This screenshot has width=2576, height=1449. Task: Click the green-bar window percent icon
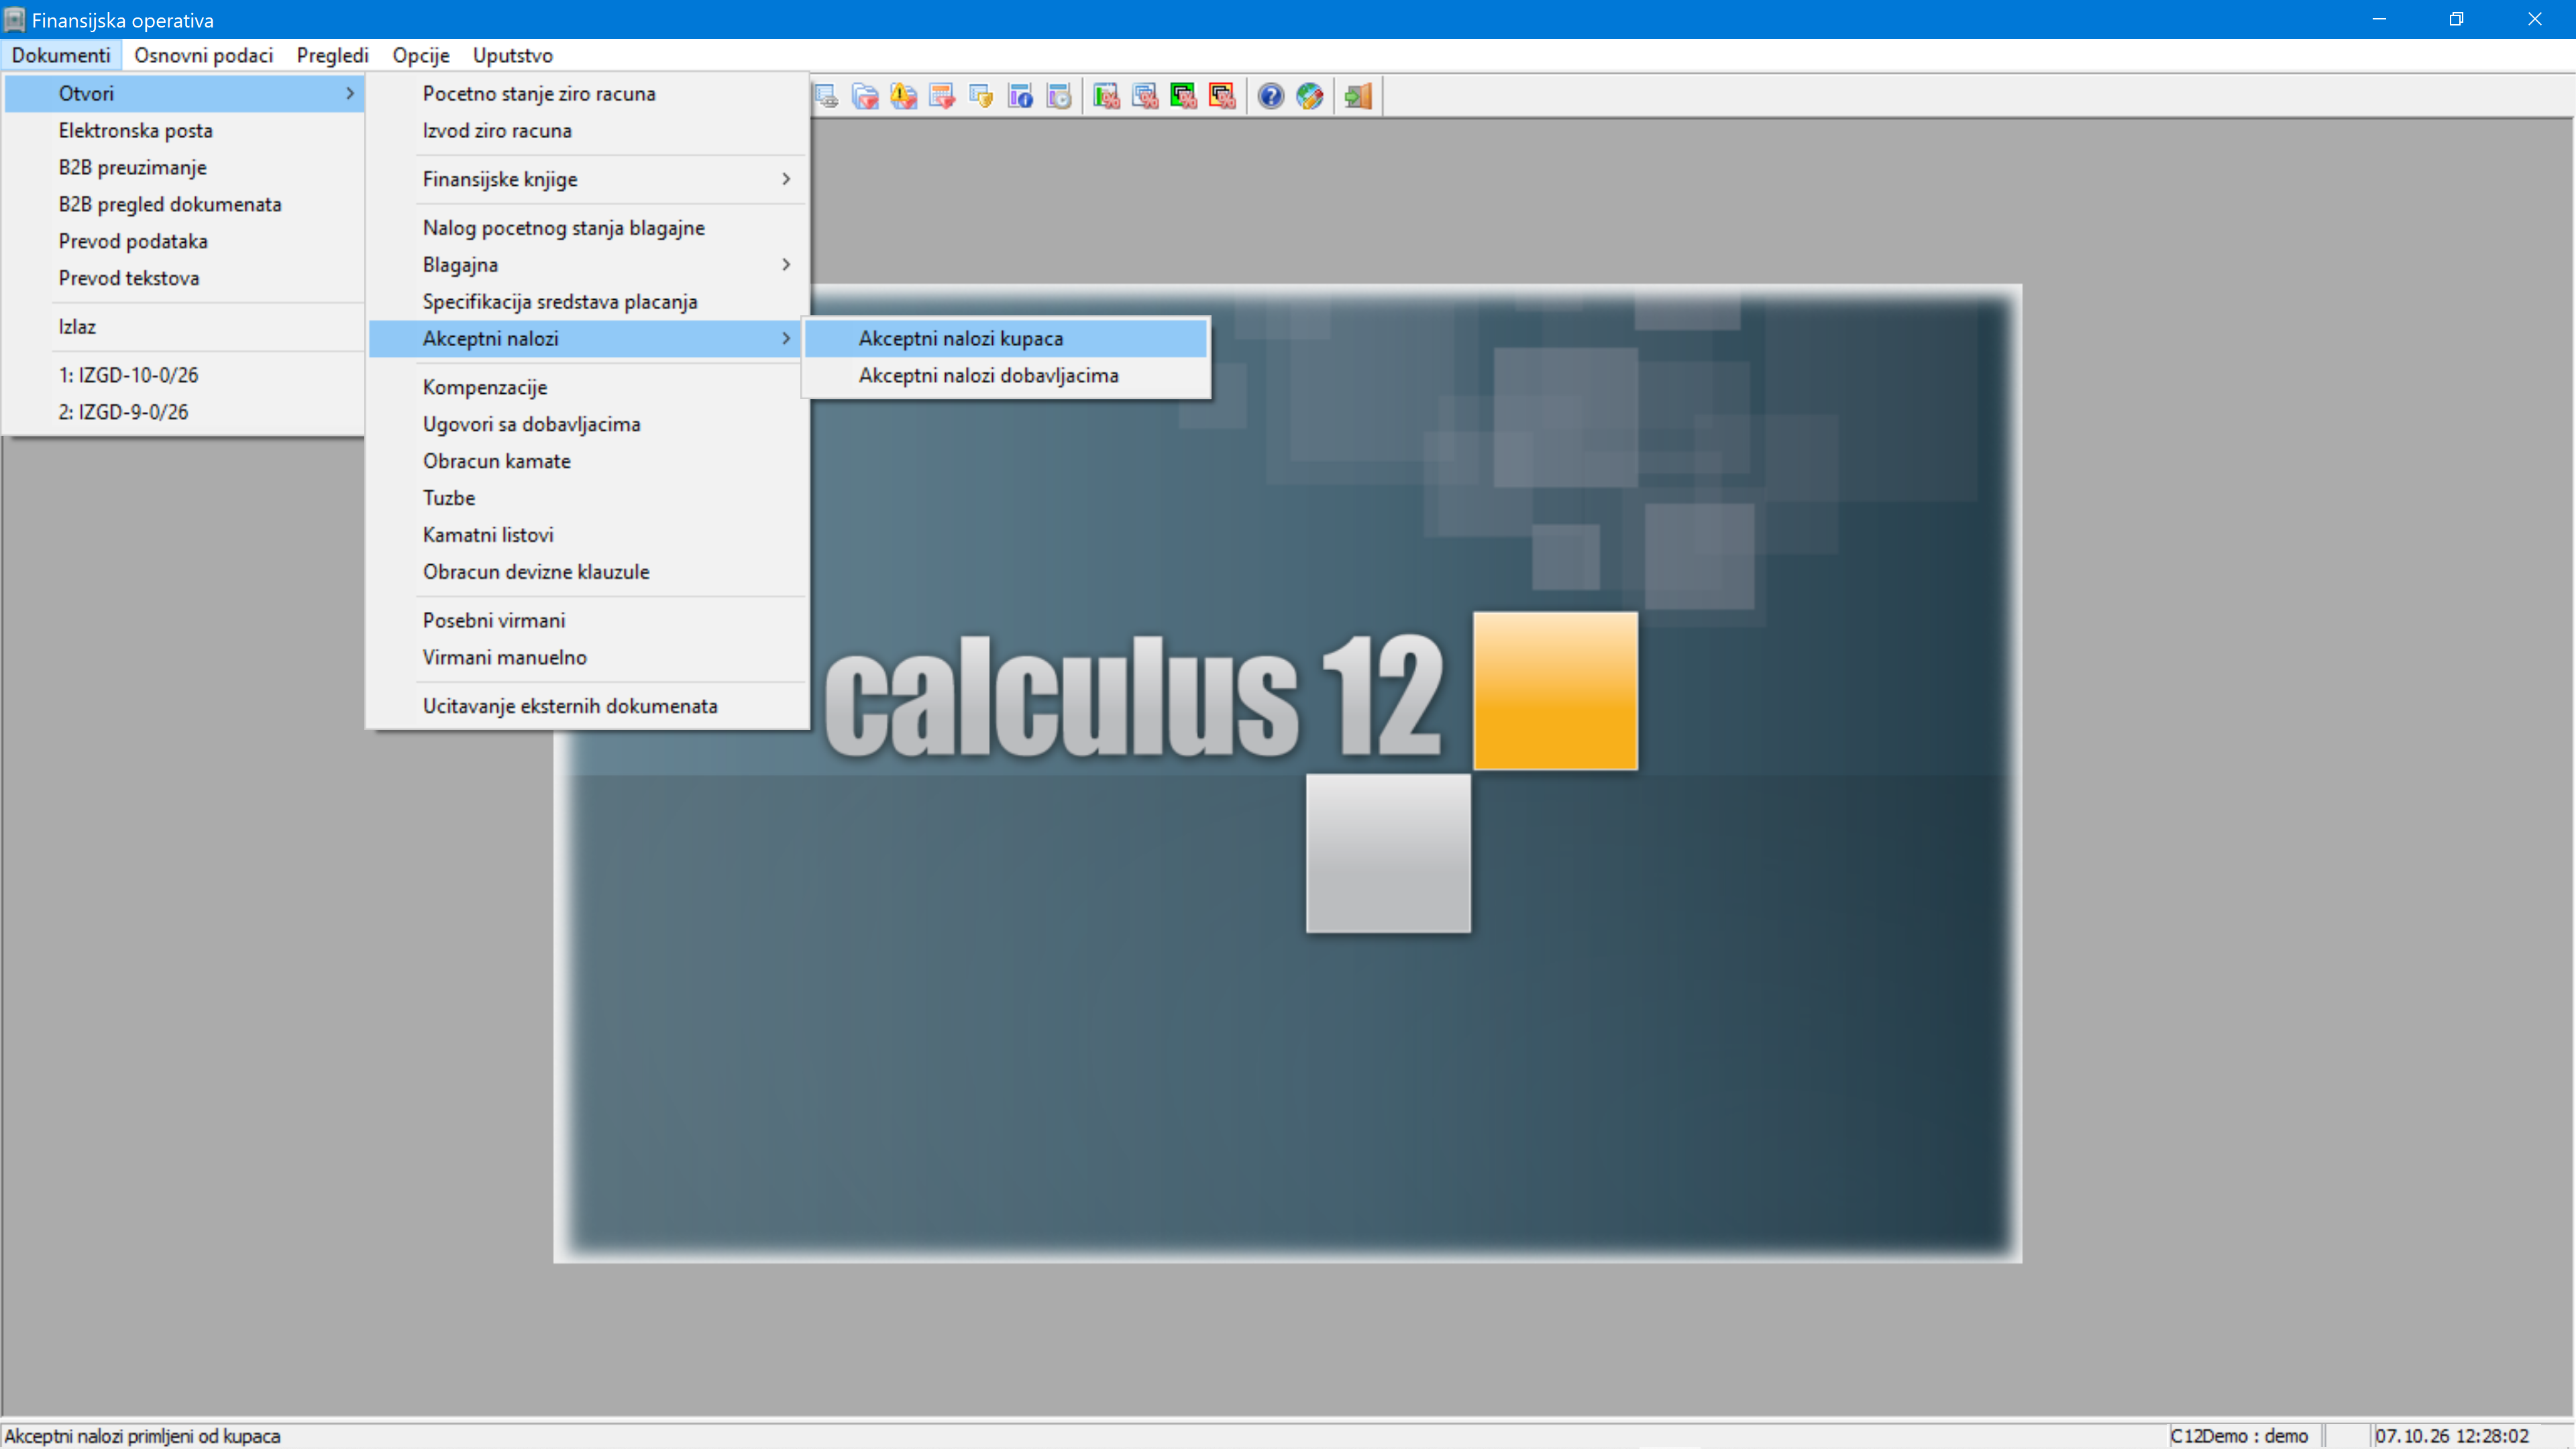point(1106,96)
